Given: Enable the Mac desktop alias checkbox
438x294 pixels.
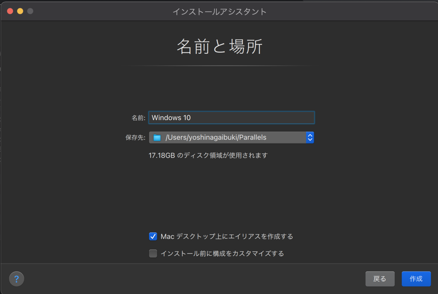Looking at the screenshot, I should tap(153, 236).
